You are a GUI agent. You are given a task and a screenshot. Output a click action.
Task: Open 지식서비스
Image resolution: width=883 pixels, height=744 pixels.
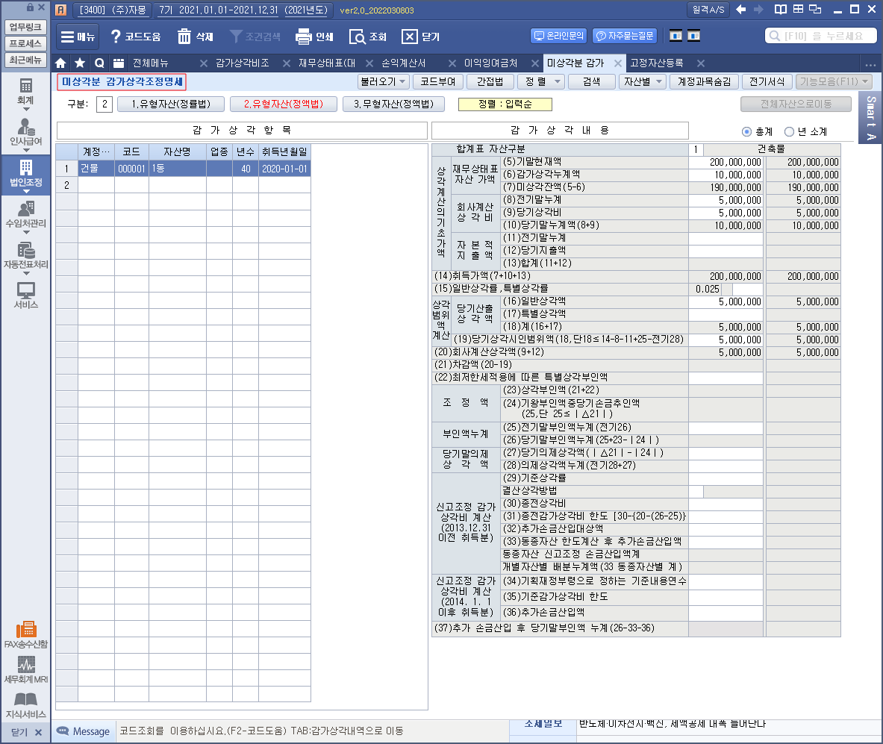coord(26,706)
